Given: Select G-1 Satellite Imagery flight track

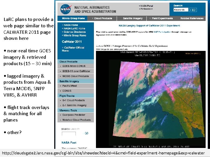Looking at the screenshot, I should coord(76,105).
